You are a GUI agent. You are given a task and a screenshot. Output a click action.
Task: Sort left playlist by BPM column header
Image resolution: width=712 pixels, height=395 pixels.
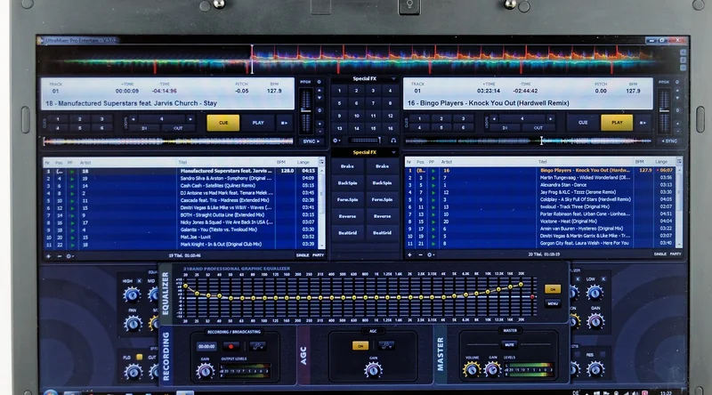281,163
